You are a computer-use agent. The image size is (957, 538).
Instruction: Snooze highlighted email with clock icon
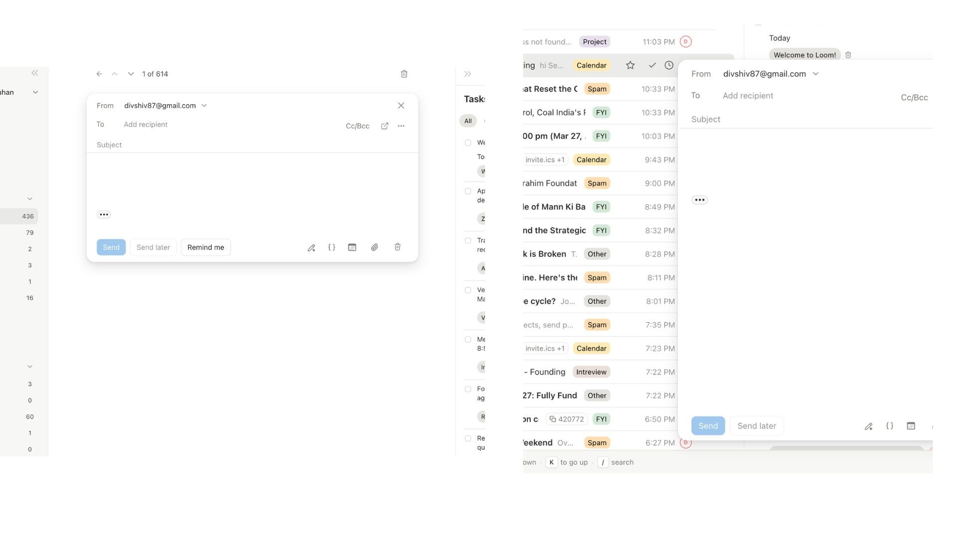click(669, 65)
